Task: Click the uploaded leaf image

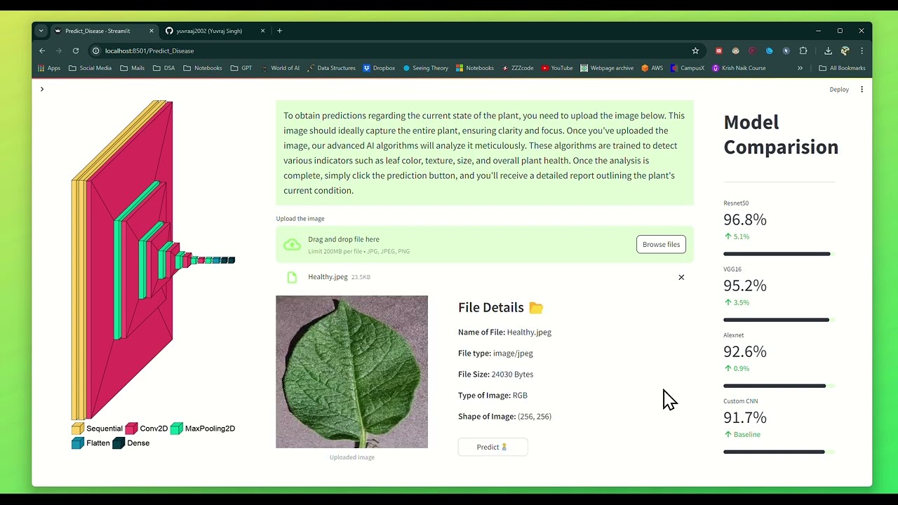Action: (351, 372)
